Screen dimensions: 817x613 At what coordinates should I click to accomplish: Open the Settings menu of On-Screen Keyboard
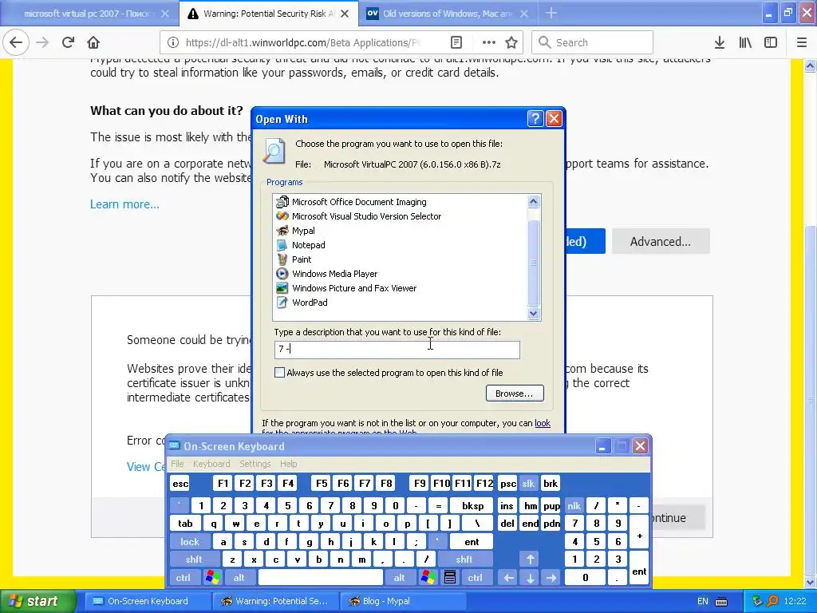(x=255, y=464)
